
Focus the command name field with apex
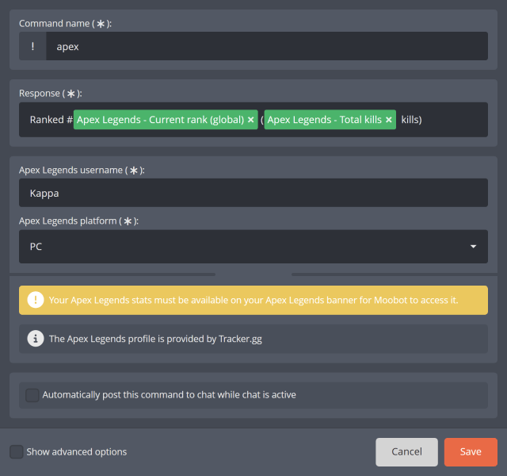click(x=267, y=46)
